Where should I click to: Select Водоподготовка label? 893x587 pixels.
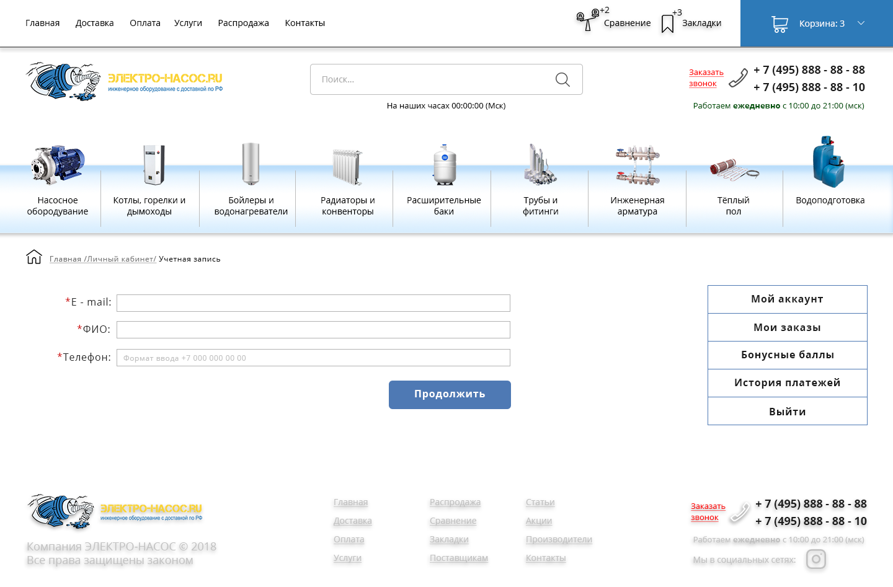click(x=830, y=200)
